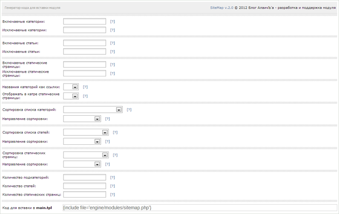Expand Отображать в карте статические страницы dropdown
339x214 pixels.
(x=71, y=96)
